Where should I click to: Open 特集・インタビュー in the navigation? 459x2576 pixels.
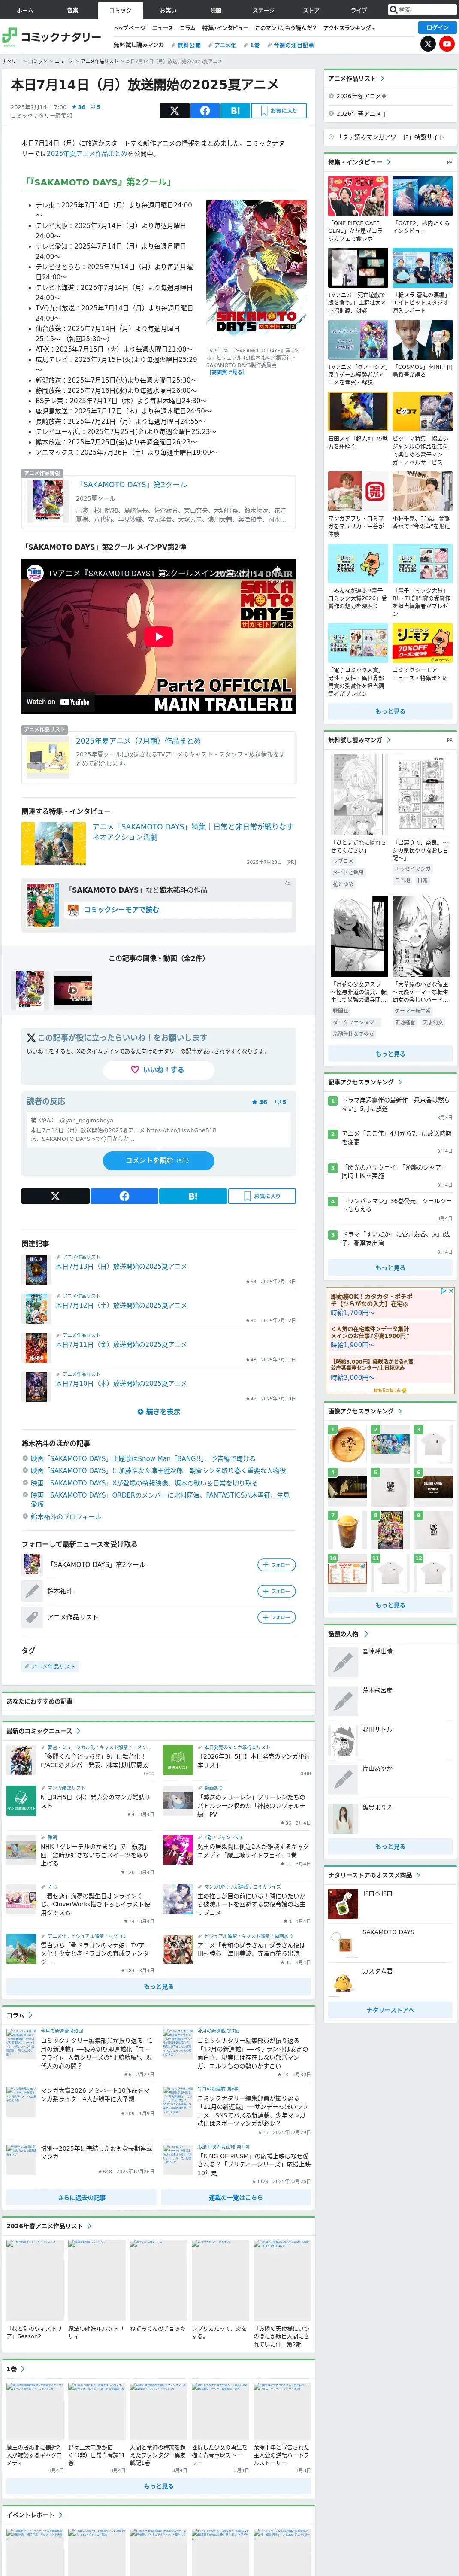(x=225, y=28)
